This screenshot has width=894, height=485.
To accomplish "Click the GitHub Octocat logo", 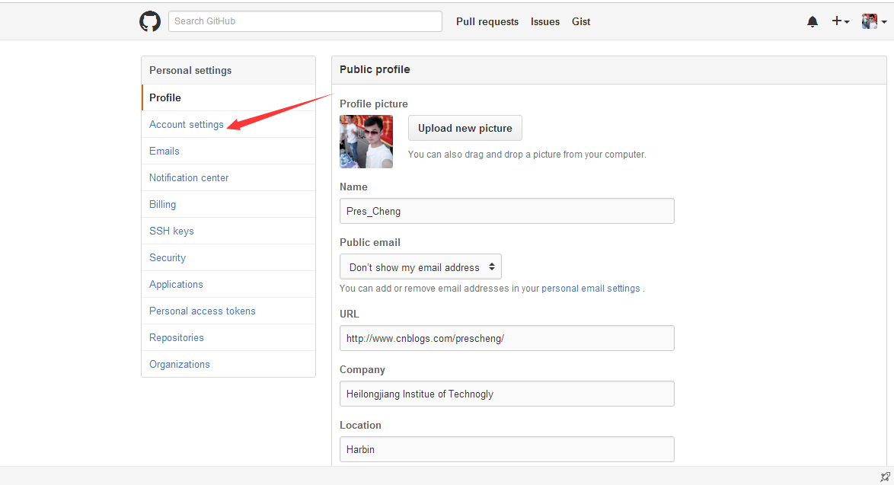I will [150, 21].
